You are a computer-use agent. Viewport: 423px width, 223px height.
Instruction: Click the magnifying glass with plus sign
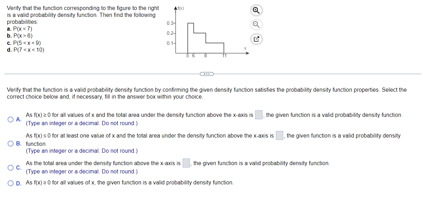(x=256, y=10)
